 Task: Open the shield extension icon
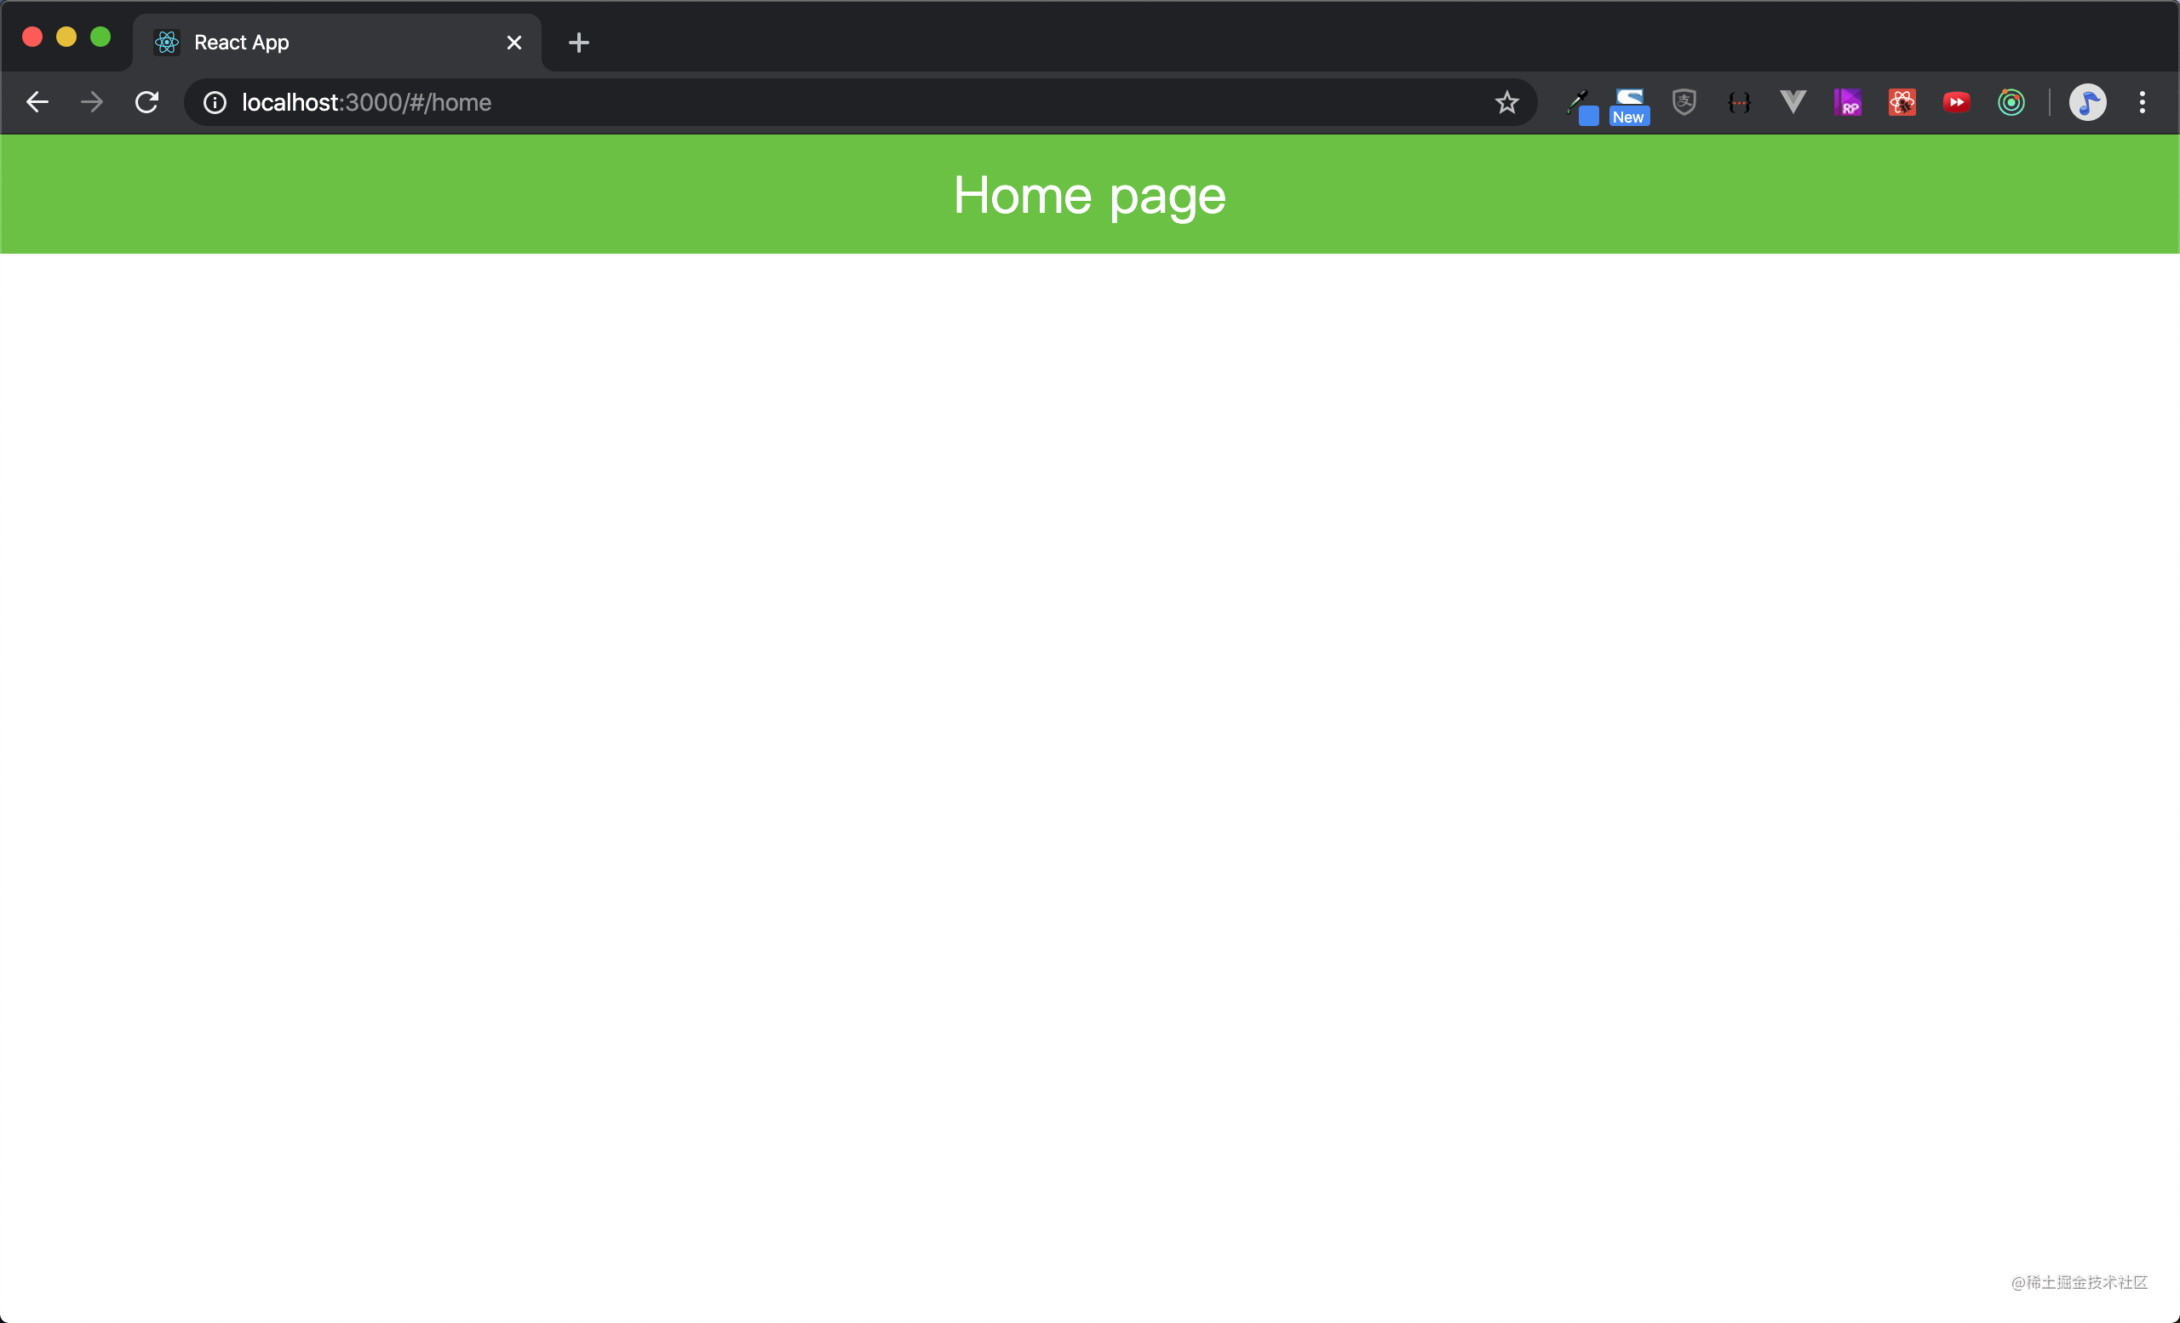[1684, 102]
